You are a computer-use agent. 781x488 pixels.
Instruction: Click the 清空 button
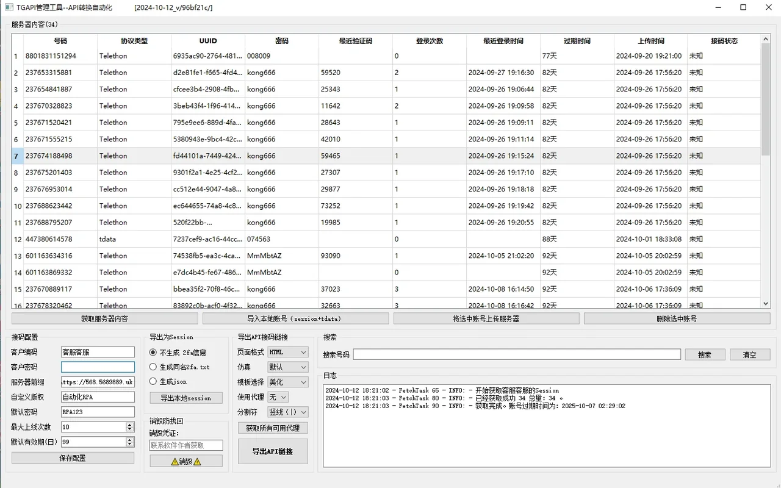(749, 354)
